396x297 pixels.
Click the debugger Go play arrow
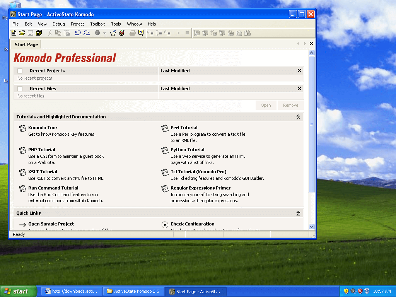coord(179,33)
